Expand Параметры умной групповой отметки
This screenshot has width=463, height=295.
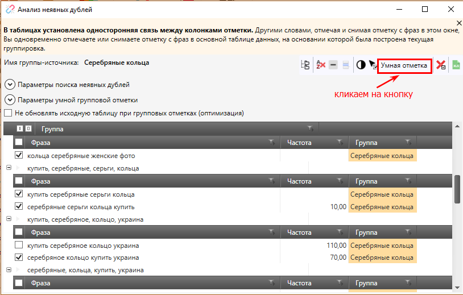(x=10, y=100)
